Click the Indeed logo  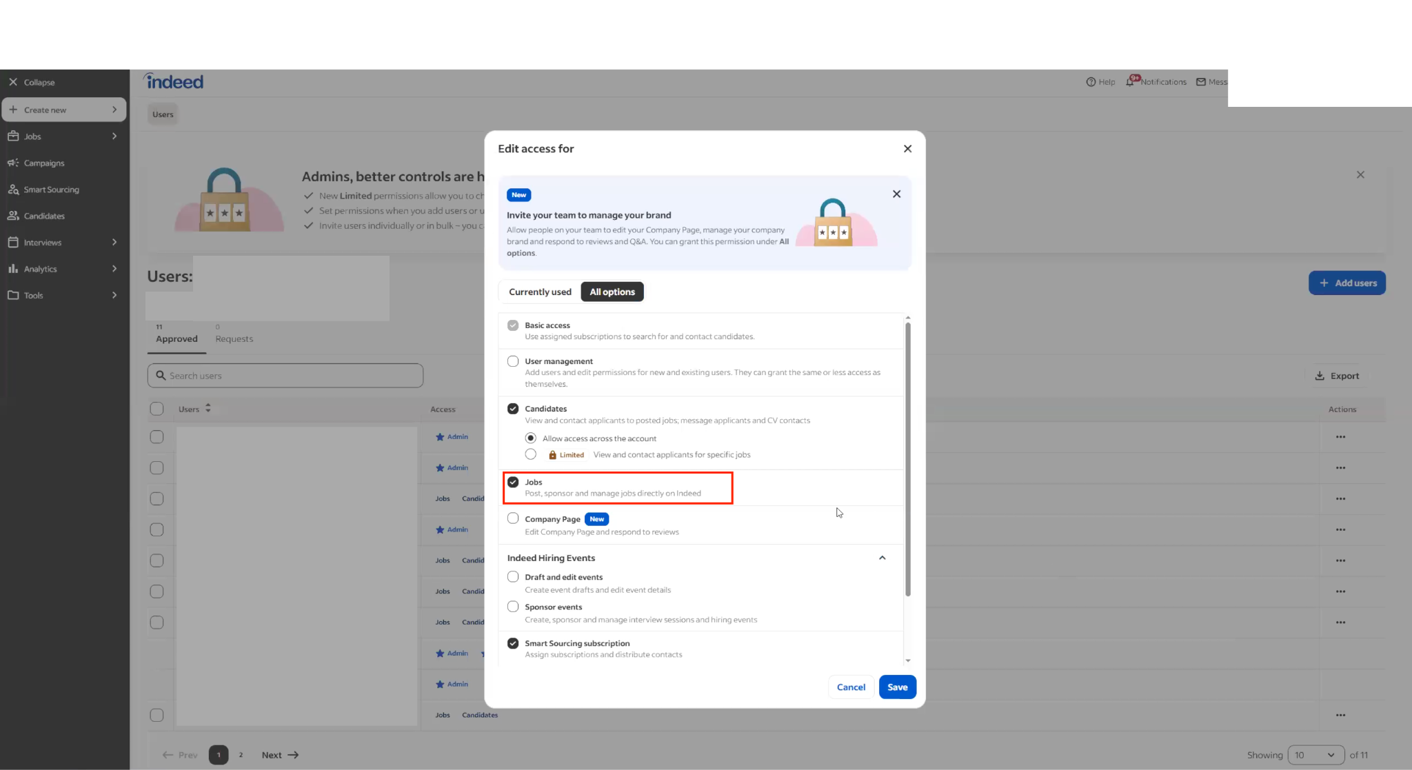pos(174,82)
